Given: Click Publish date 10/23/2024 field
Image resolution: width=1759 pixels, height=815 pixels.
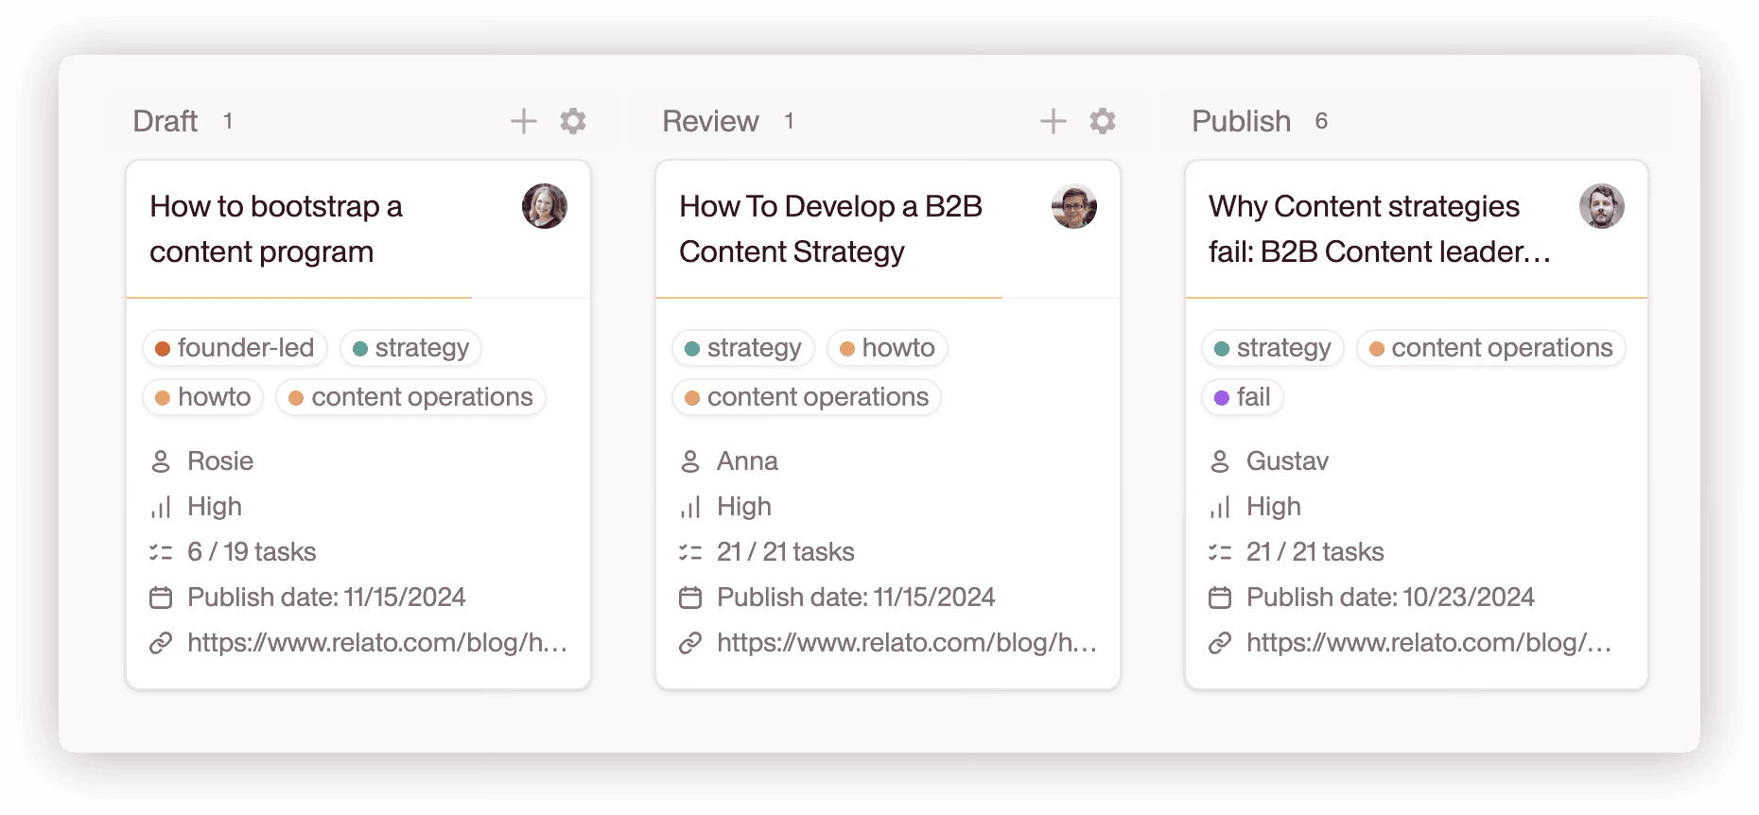Looking at the screenshot, I should point(1390,598).
